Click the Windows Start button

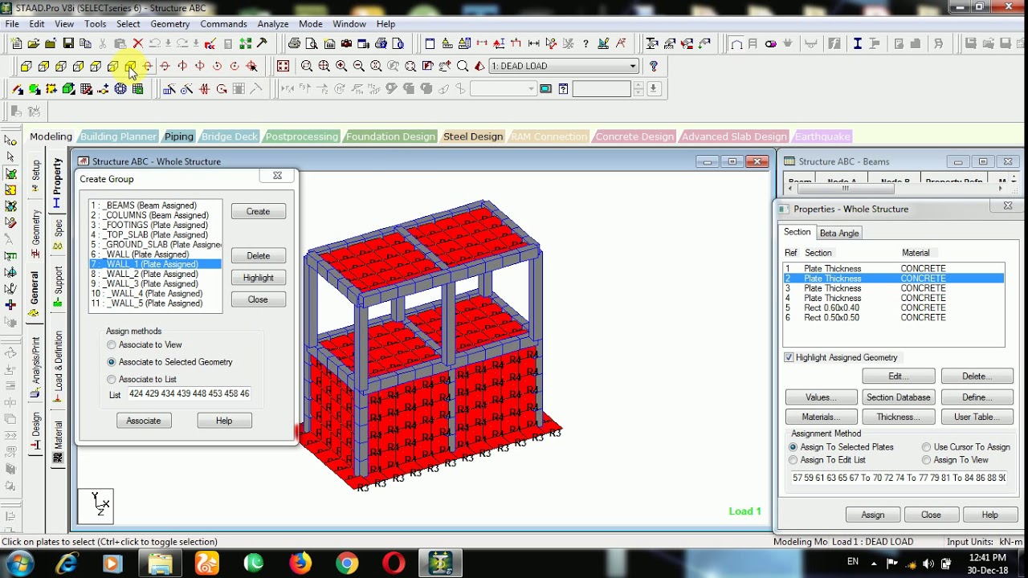[x=19, y=563]
